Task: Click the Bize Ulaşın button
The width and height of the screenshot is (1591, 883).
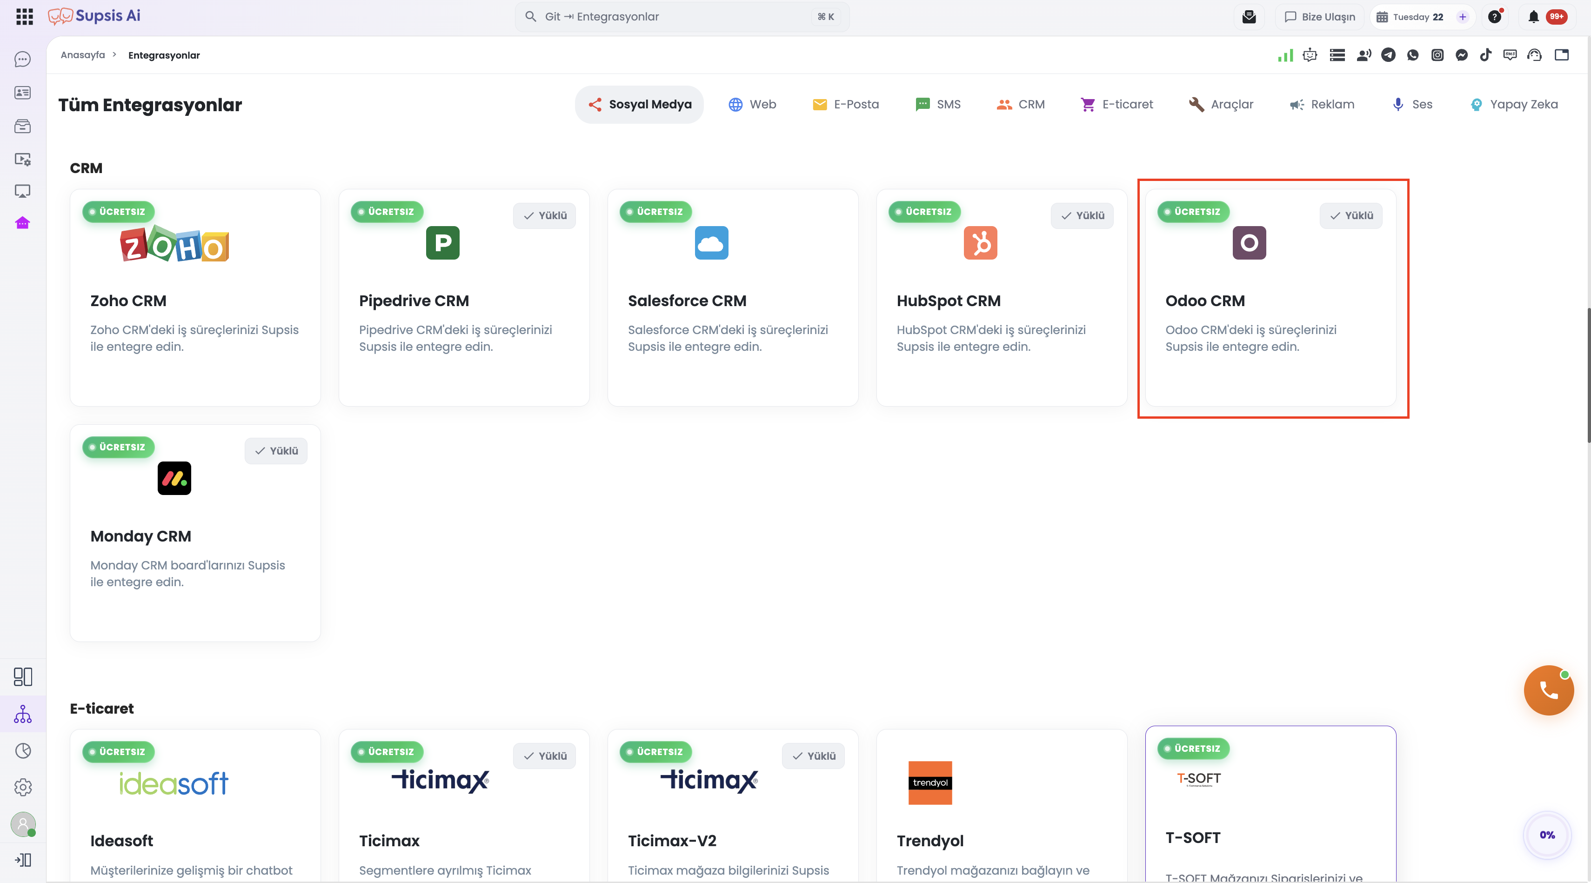Action: pyautogui.click(x=1319, y=17)
